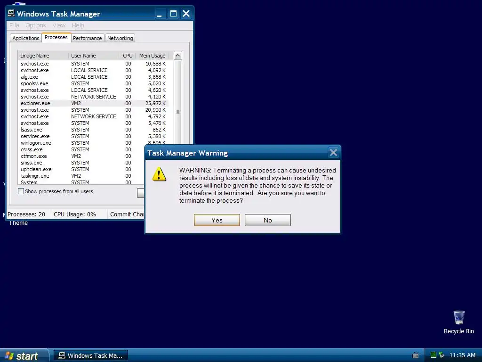Click the process list scrollbar thumb

177,112
